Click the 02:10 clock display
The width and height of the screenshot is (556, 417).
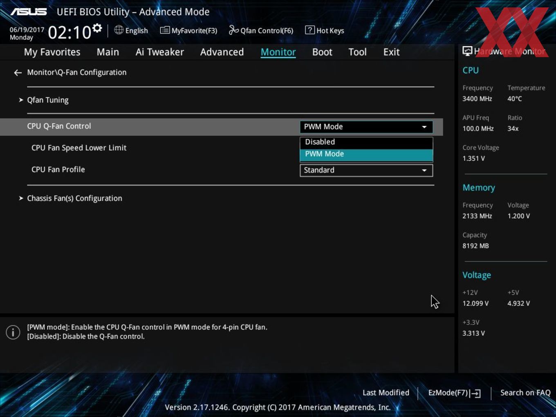[x=69, y=33]
